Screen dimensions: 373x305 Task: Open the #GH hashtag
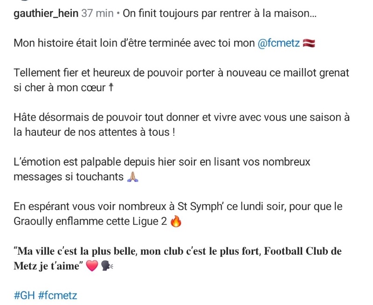pos(24,295)
